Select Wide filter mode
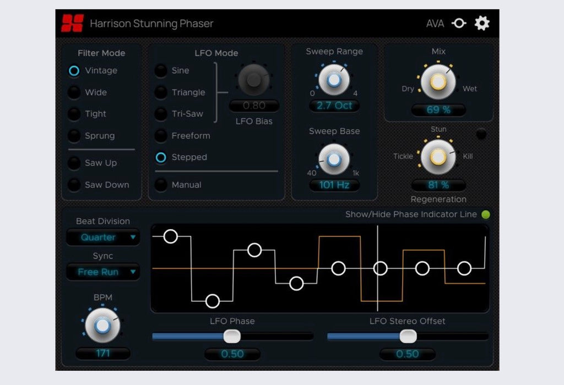564x385 pixels. click(x=74, y=92)
